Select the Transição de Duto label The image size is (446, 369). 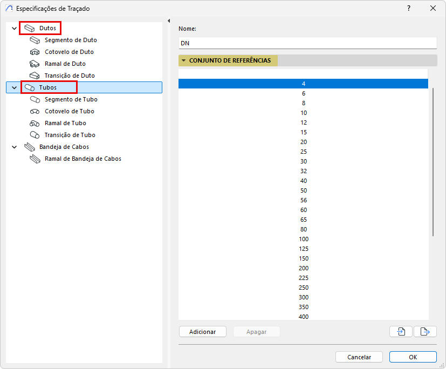(x=70, y=76)
